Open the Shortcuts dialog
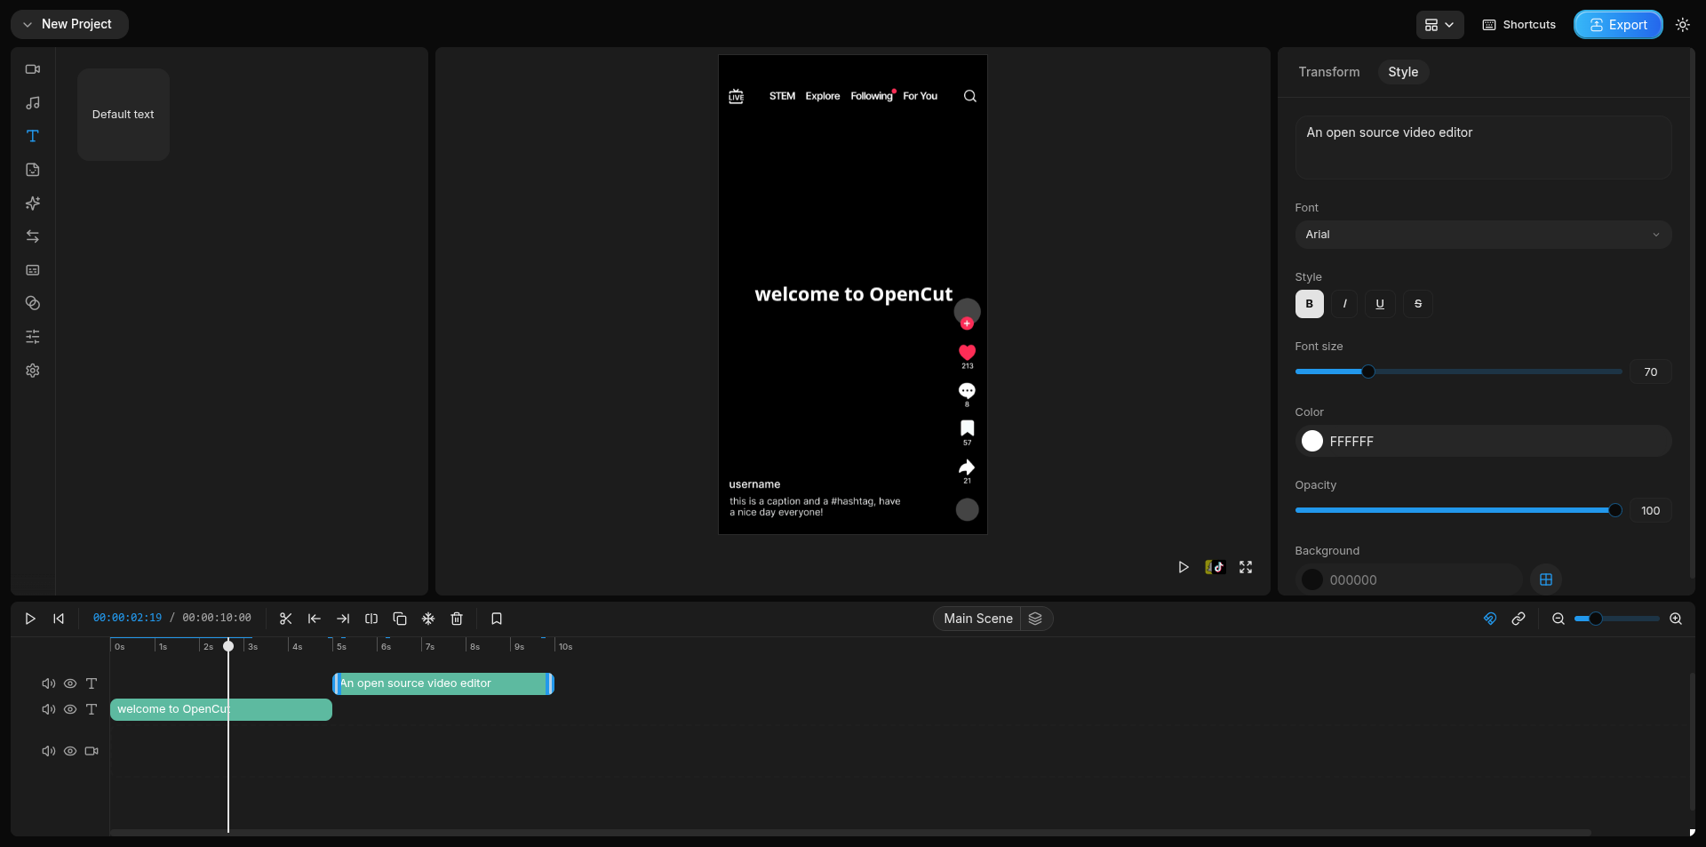Image resolution: width=1706 pixels, height=847 pixels. point(1519,25)
